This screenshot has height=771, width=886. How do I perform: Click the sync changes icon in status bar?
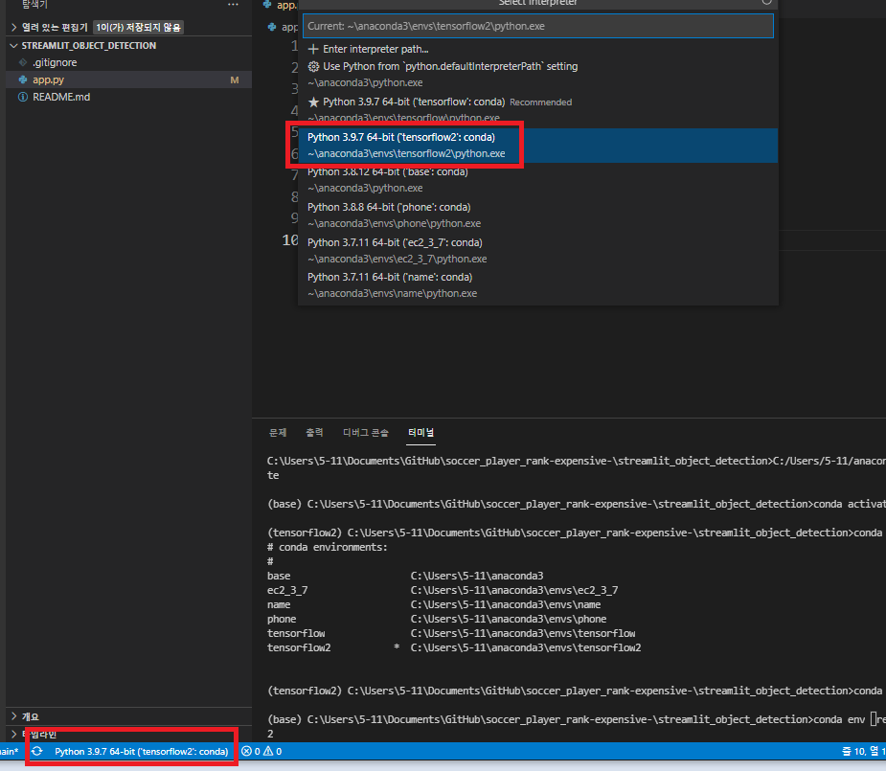click(37, 751)
